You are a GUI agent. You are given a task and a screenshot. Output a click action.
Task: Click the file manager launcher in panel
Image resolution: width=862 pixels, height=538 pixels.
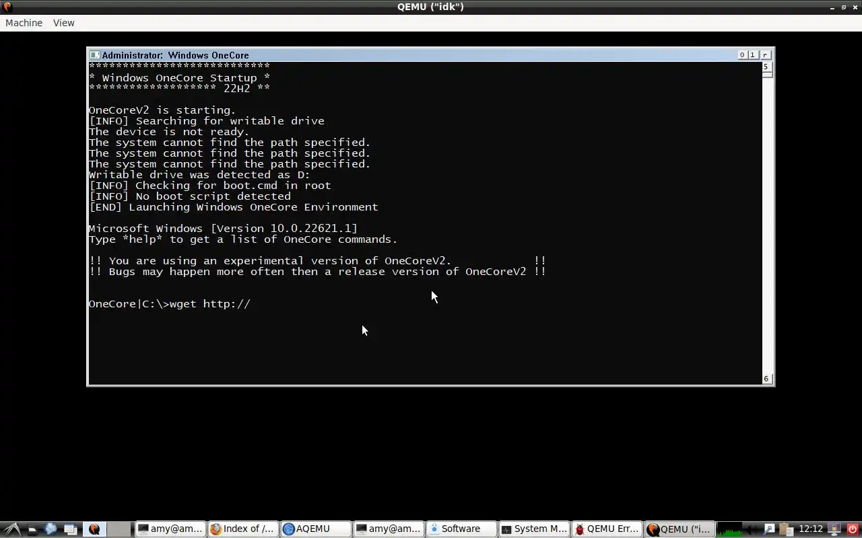pyautogui.click(x=32, y=530)
